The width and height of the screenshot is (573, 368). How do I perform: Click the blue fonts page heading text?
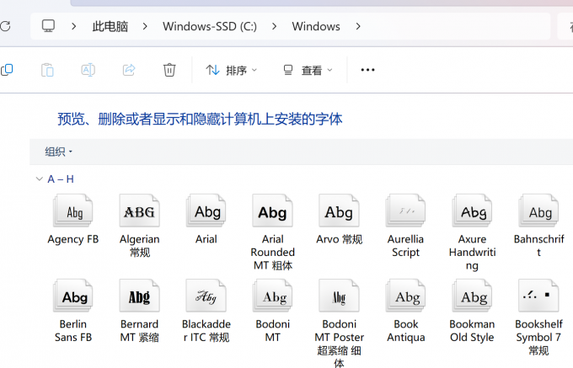point(200,119)
